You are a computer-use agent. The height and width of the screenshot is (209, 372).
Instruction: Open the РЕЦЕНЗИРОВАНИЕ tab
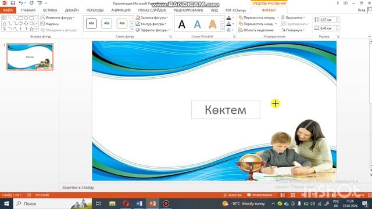(x=188, y=10)
